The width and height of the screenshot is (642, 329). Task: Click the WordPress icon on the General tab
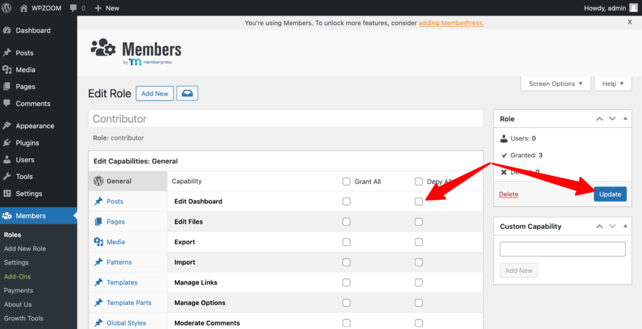[x=98, y=181]
